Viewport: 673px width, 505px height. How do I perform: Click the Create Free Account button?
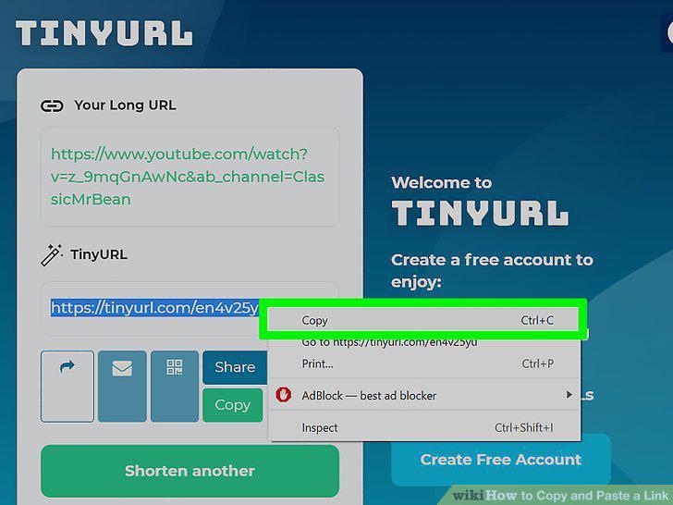tap(501, 460)
